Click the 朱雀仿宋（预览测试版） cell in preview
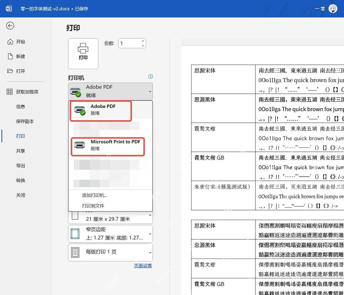344x295 pixels. tap(223, 195)
